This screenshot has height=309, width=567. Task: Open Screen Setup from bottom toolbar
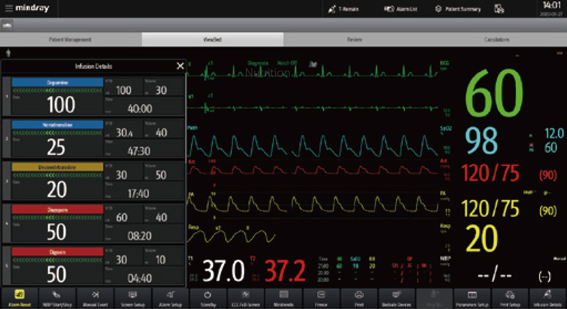(x=132, y=297)
